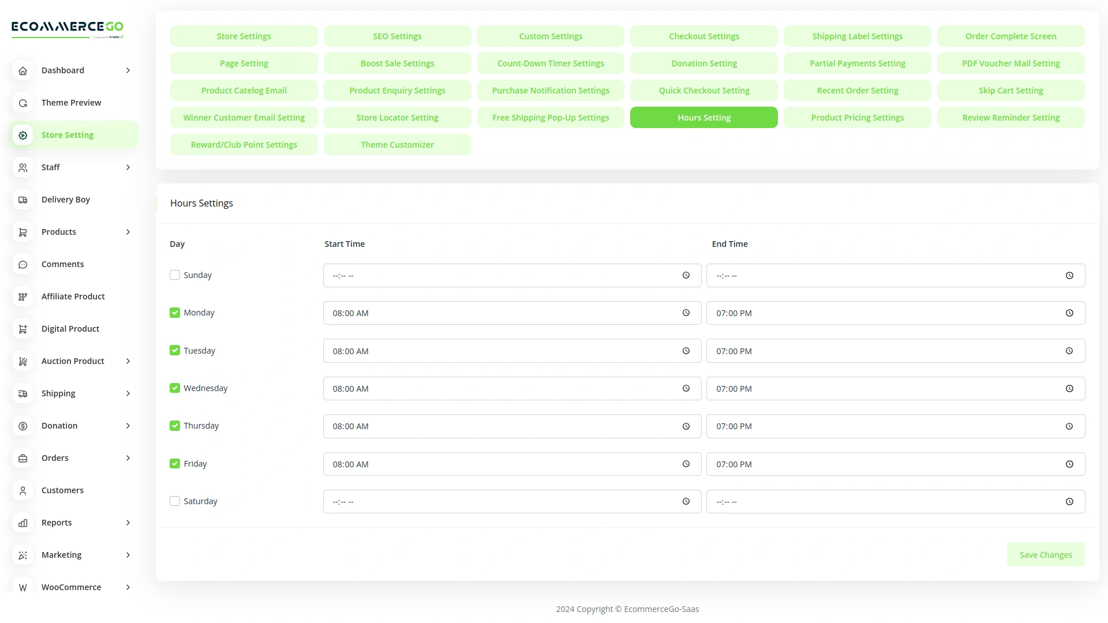Open Checkout Settings

pos(704,36)
